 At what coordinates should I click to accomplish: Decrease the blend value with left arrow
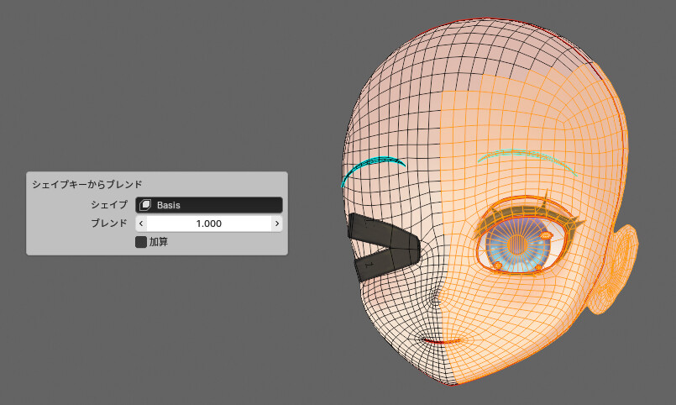tap(141, 224)
